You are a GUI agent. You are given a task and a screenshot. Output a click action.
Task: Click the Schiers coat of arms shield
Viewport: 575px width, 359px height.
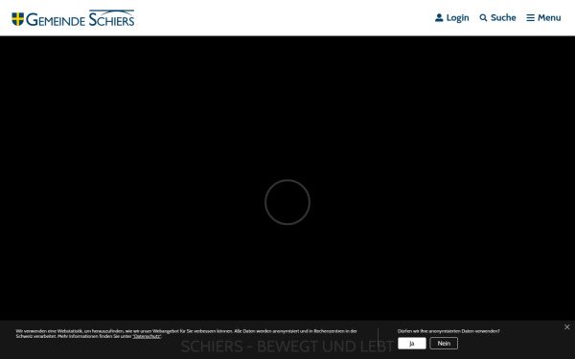point(17,19)
